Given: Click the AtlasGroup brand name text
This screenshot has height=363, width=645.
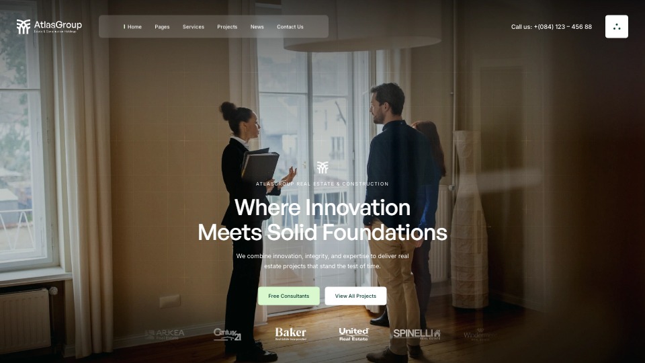Looking at the screenshot, I should (x=58, y=25).
